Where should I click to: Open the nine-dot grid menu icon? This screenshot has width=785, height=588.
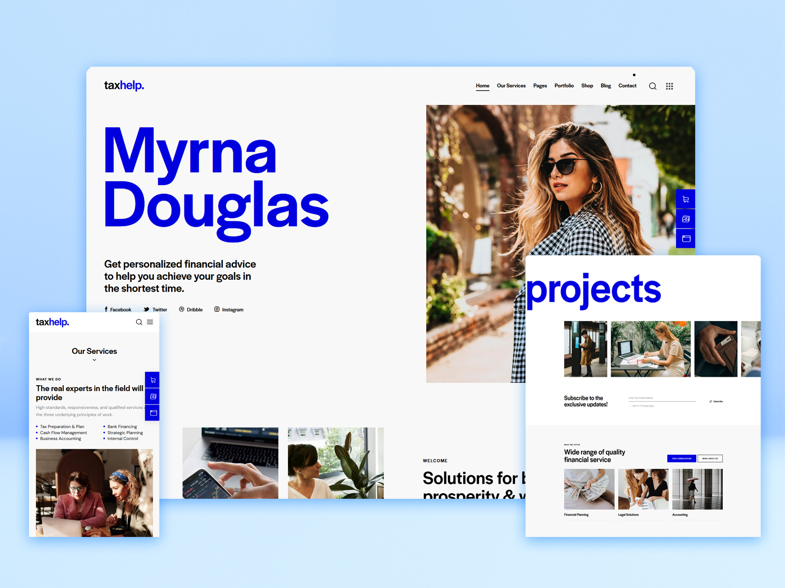pos(669,86)
